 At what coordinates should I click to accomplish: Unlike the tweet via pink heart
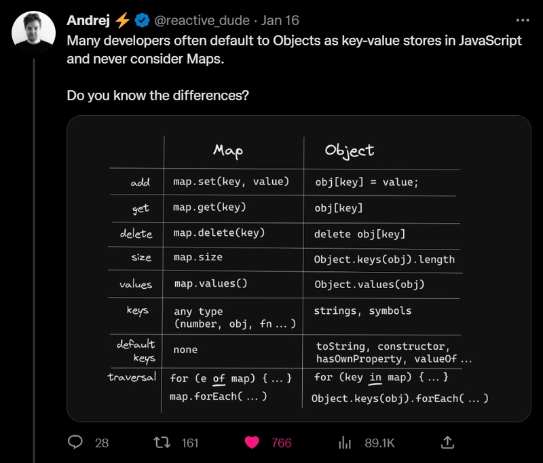point(252,442)
